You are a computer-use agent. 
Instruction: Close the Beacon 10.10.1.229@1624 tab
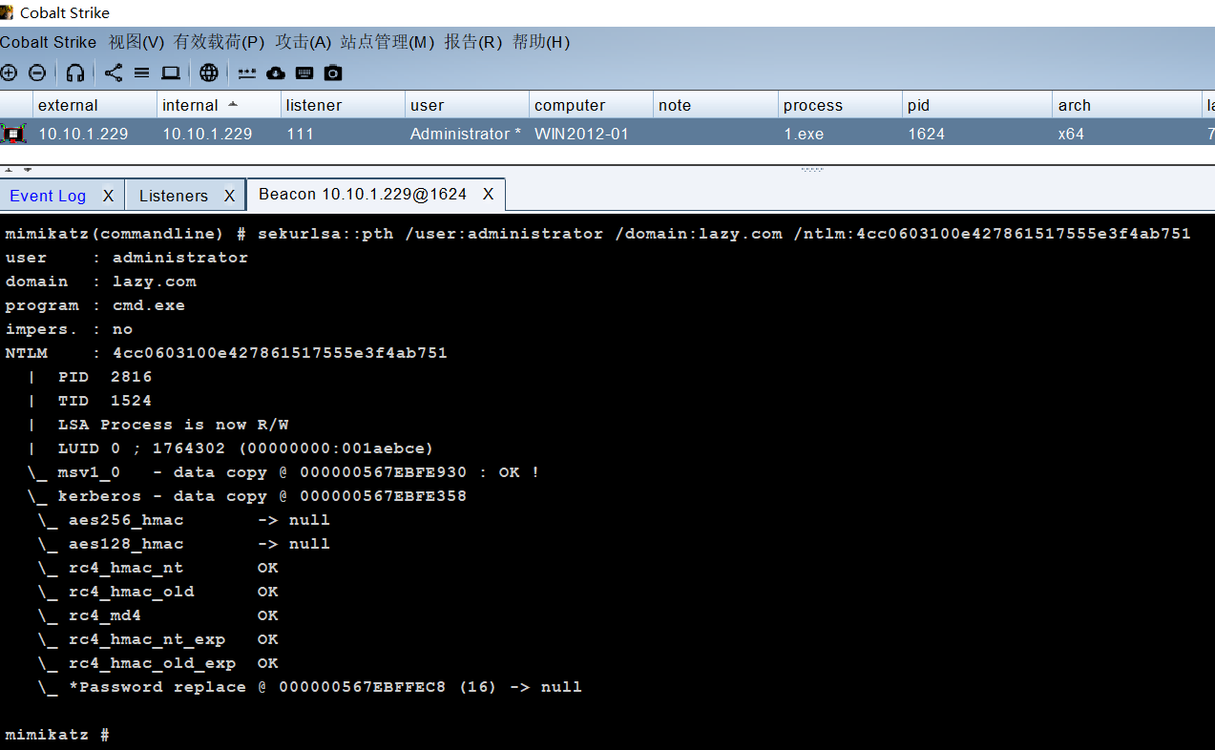pos(488,195)
